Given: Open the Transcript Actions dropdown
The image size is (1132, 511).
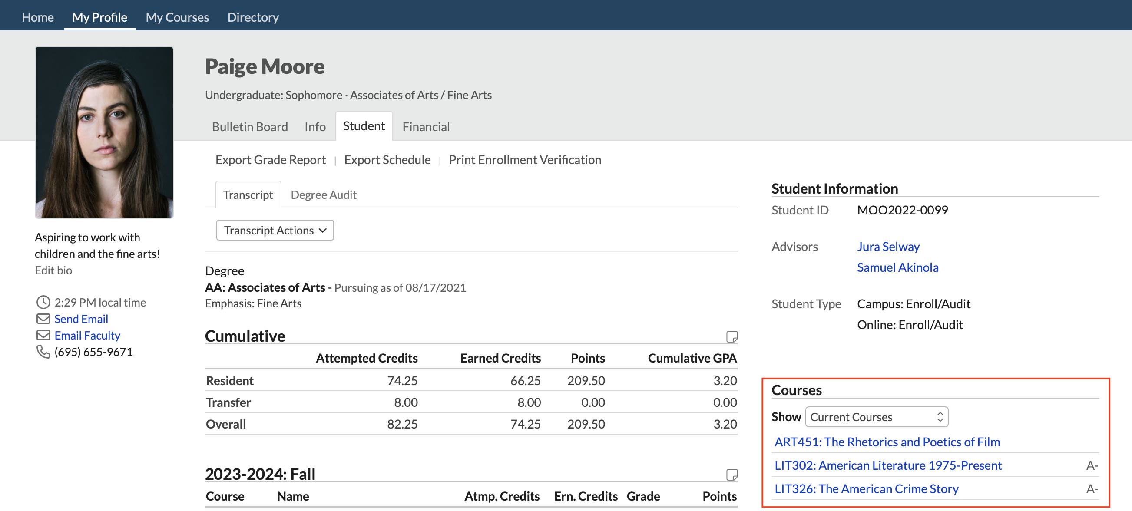Looking at the screenshot, I should tap(275, 230).
